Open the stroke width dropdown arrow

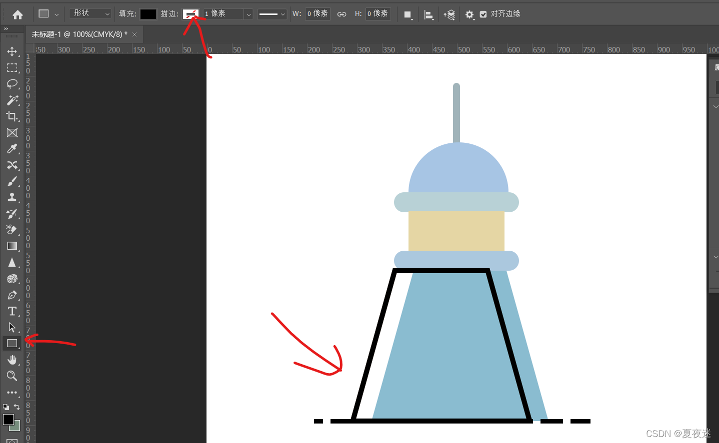248,14
